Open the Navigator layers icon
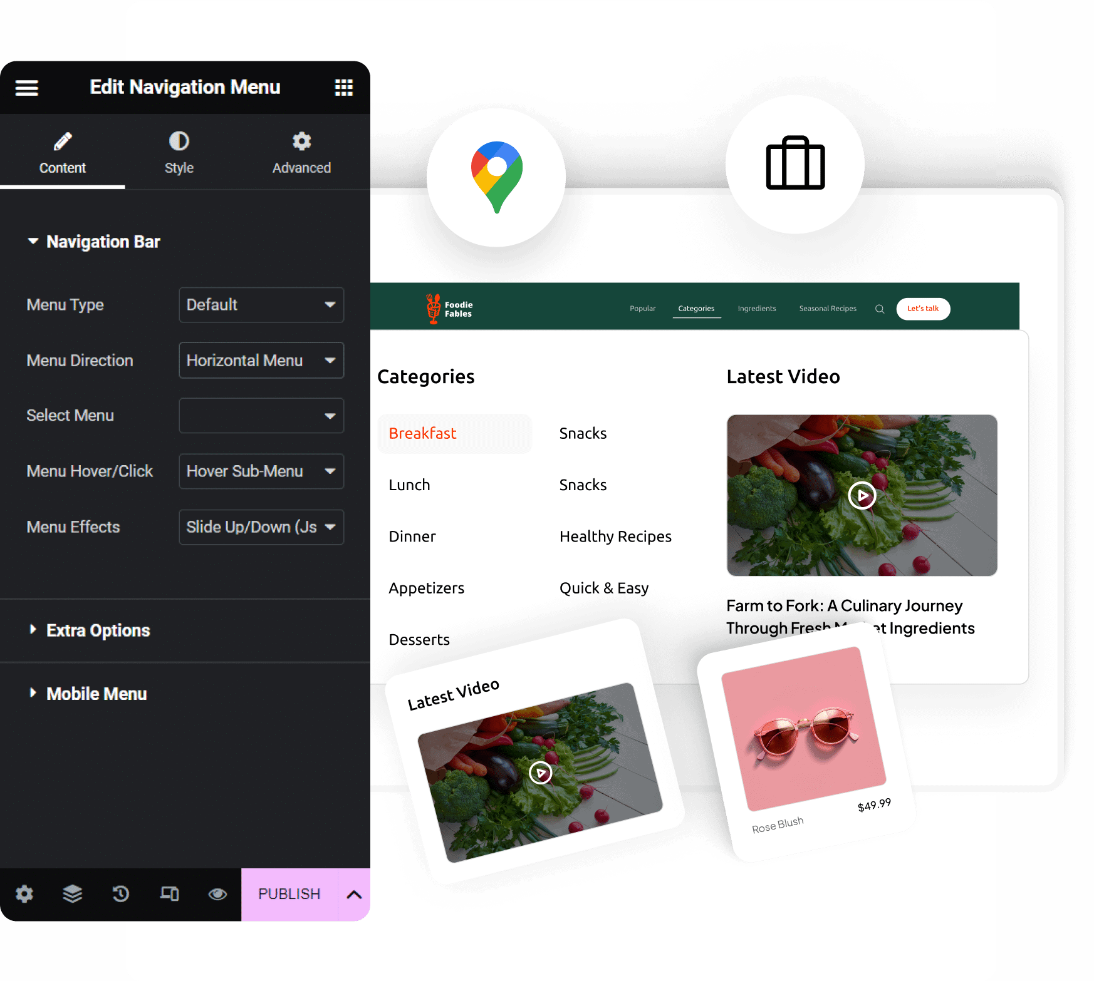 tap(73, 893)
